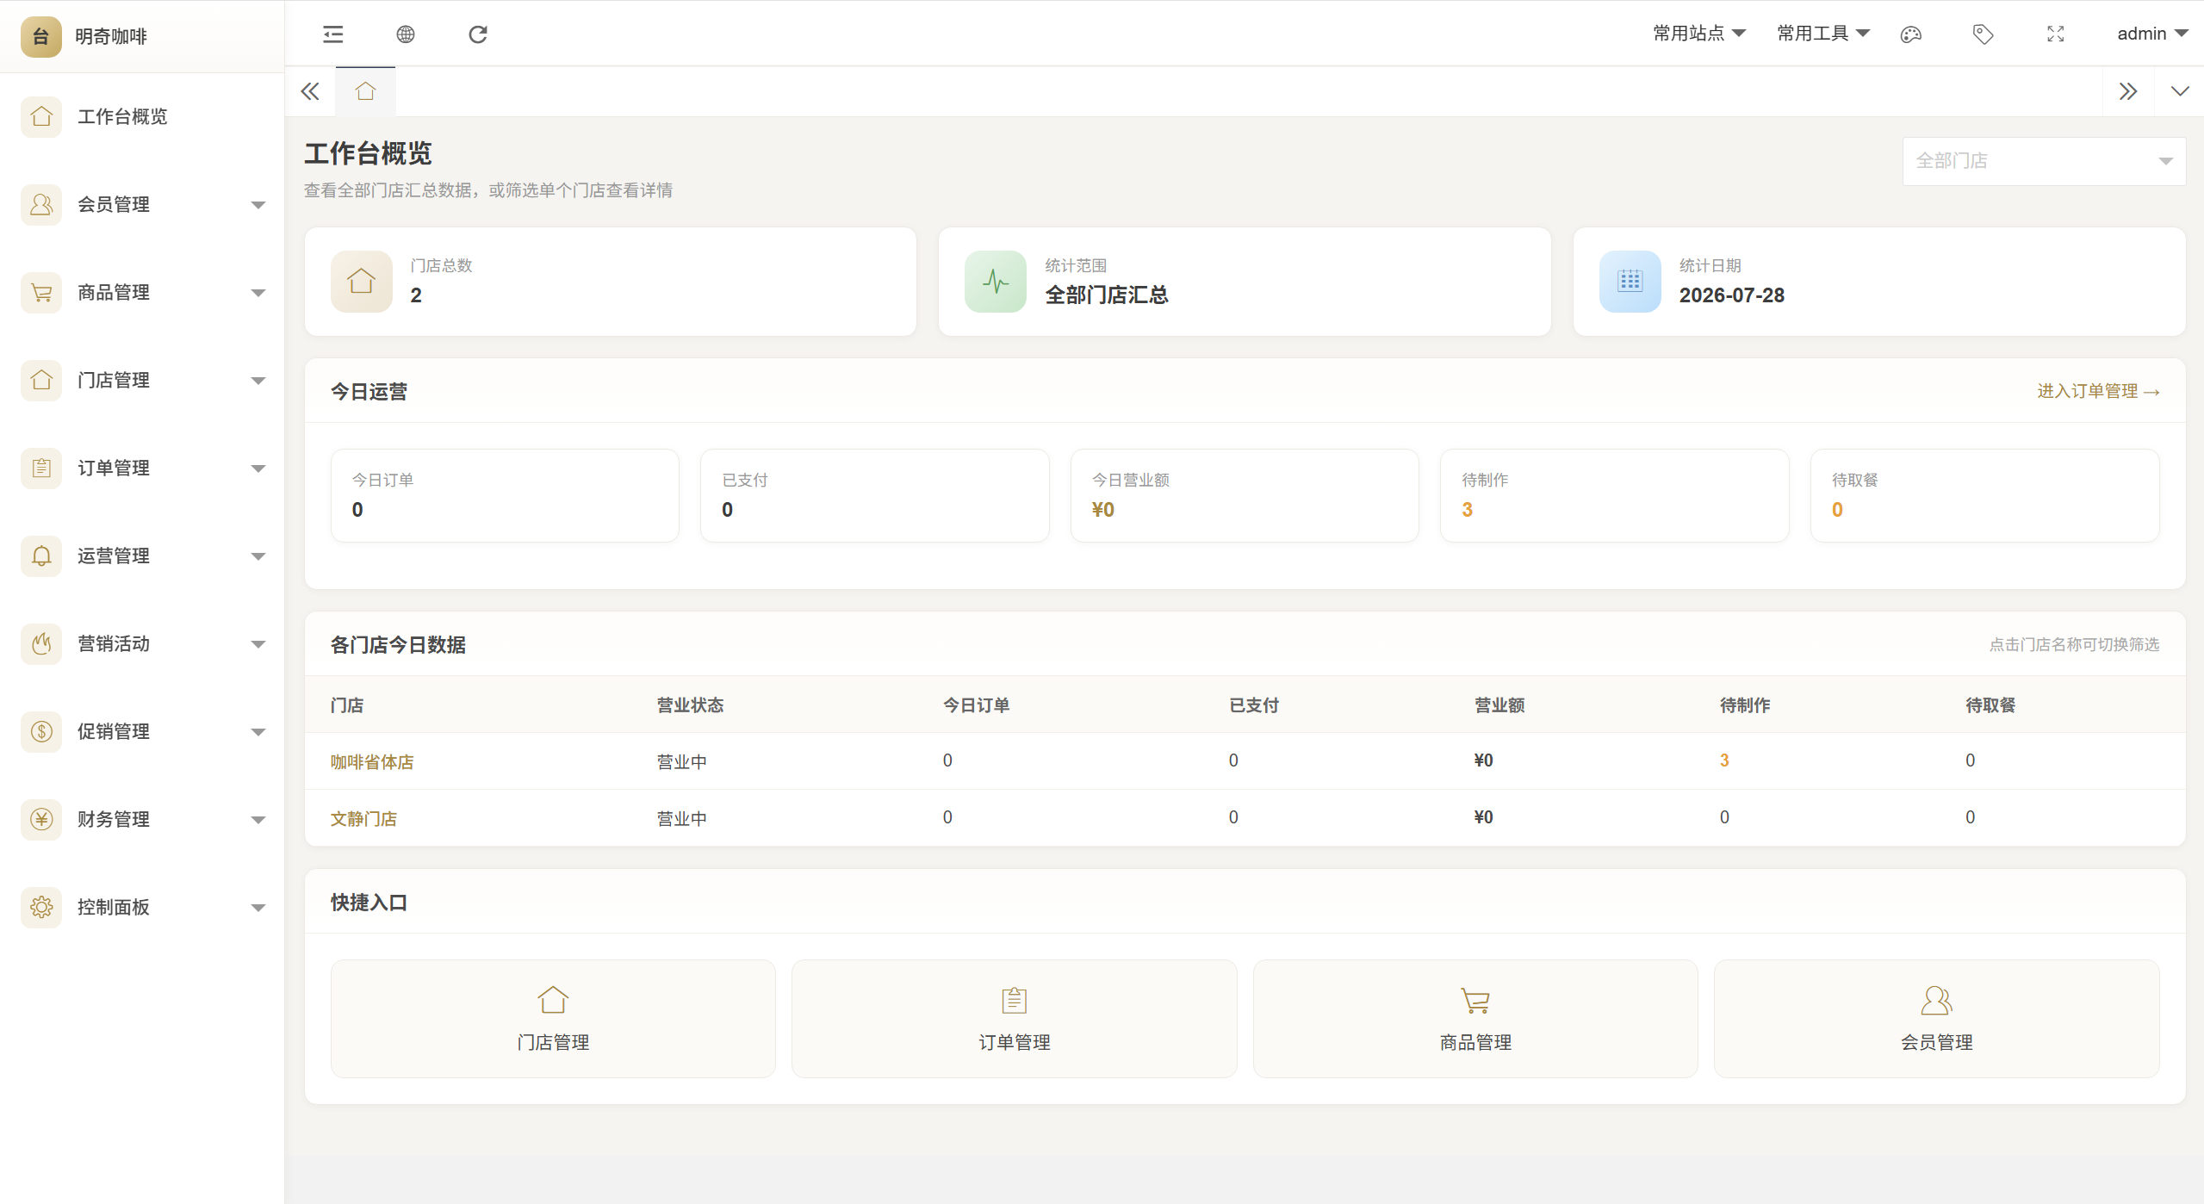This screenshot has height=1204, width=2204.
Task: Expand 订单管理 sidebar menu arrow
Action: pyautogui.click(x=258, y=469)
